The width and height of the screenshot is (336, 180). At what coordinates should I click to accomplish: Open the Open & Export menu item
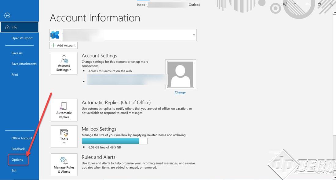point(22,38)
